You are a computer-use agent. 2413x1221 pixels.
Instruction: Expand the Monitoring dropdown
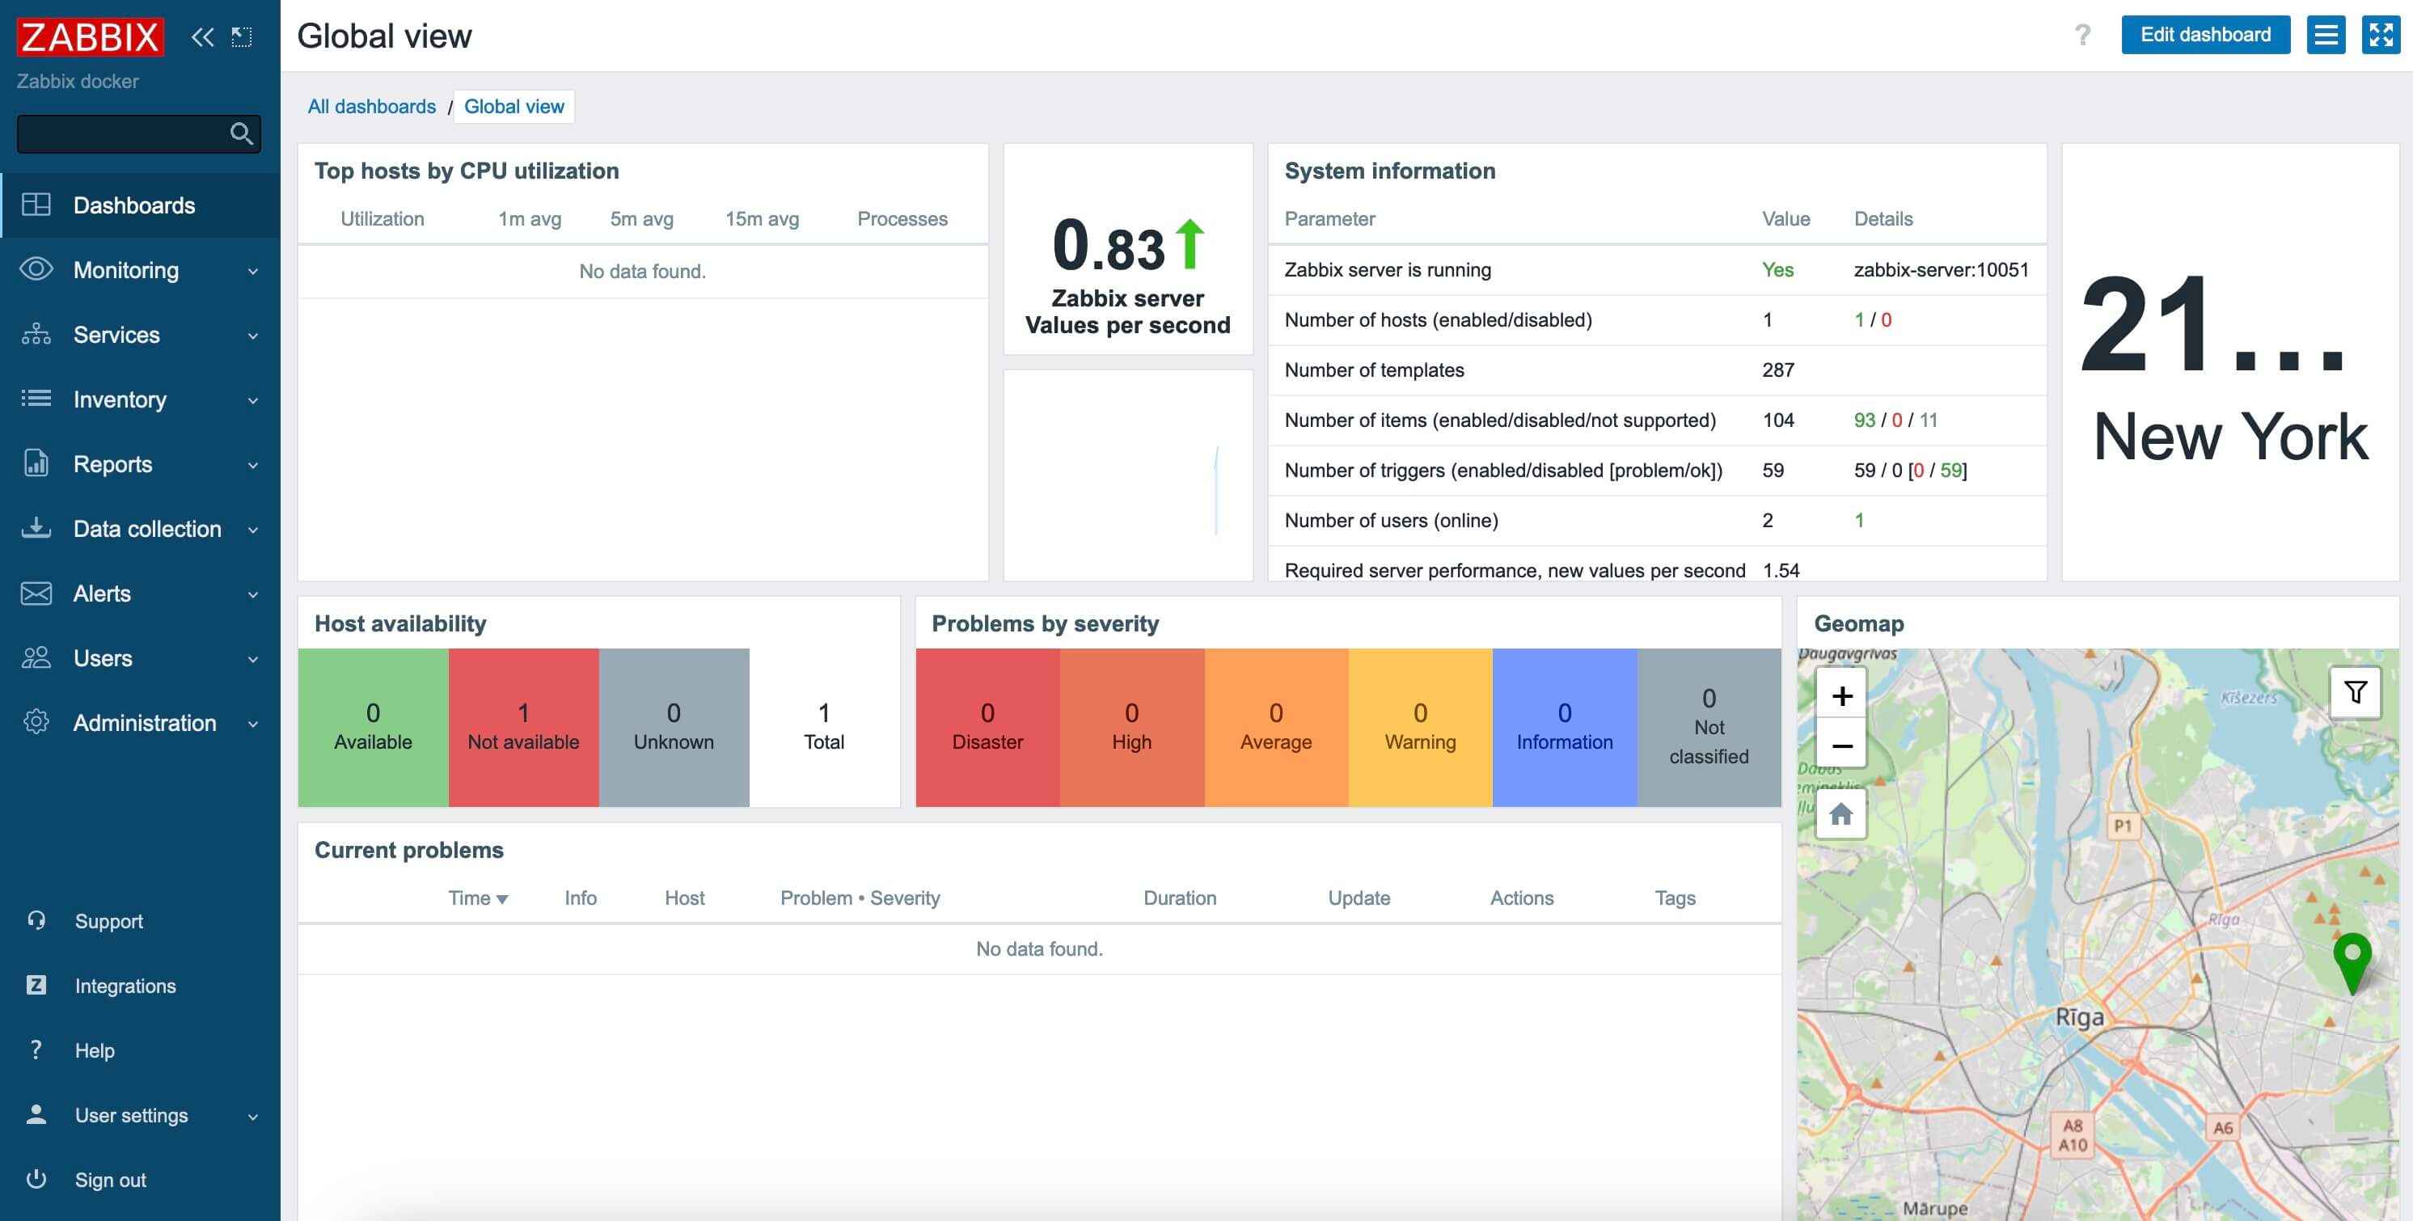140,269
